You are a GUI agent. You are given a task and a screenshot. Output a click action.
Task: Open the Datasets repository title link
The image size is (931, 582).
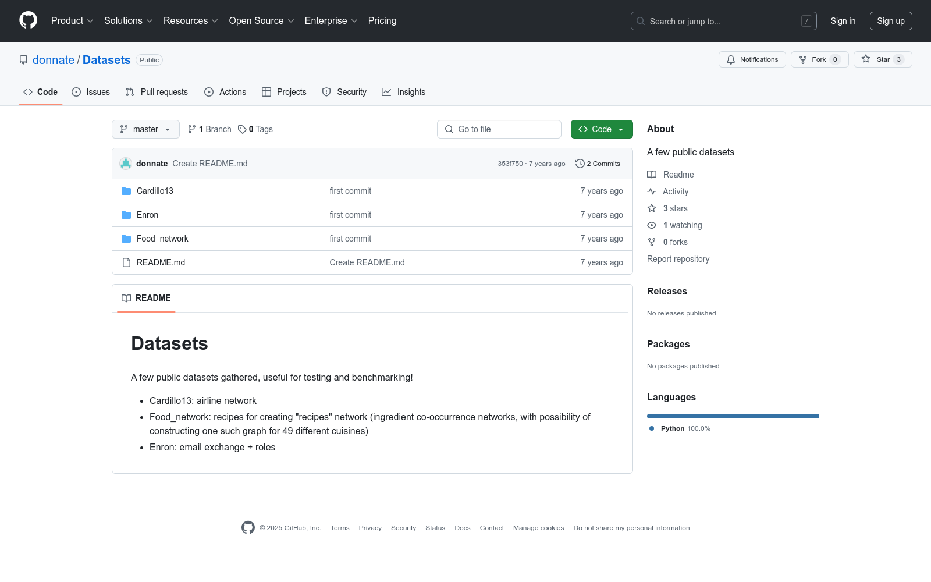[106, 60]
